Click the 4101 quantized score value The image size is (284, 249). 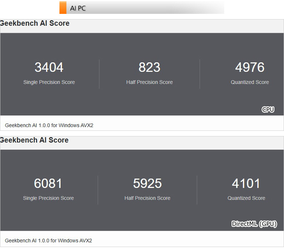click(x=246, y=184)
